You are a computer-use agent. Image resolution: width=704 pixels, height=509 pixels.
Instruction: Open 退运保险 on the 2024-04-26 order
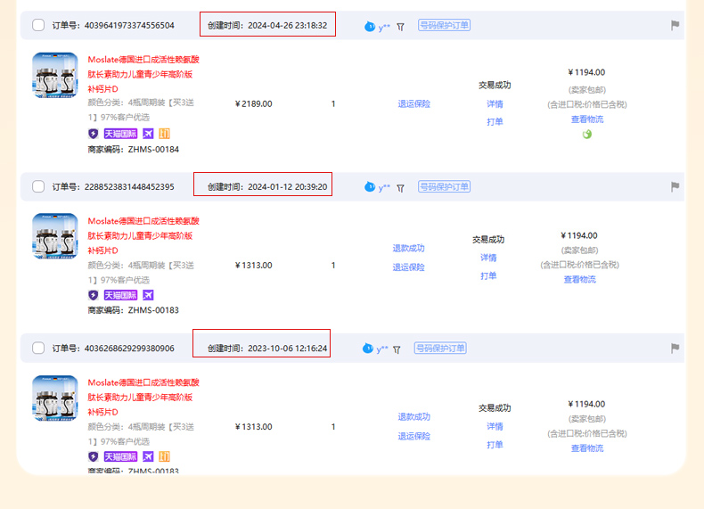[414, 103]
